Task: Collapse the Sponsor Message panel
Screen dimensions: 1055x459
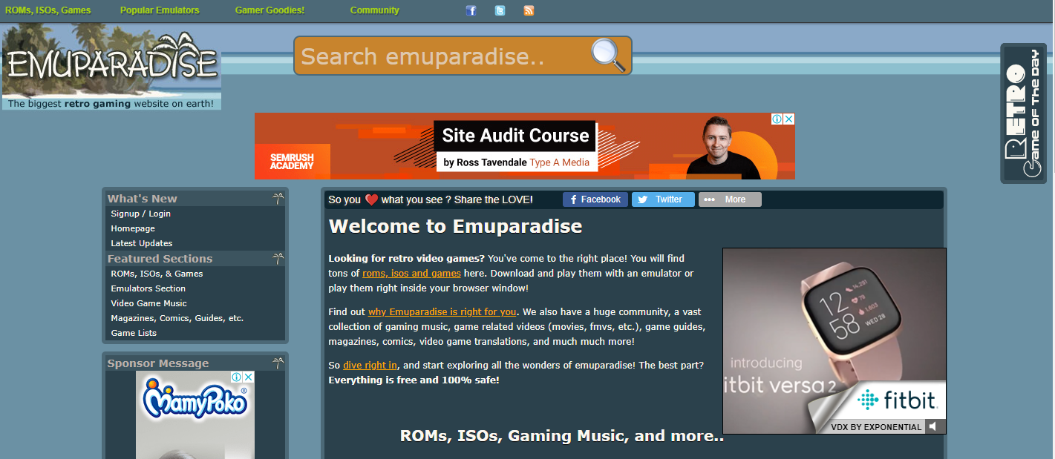Action: click(278, 362)
